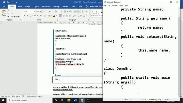Click the Undo arrow in Word's title bar
The image size is (183, 103).
point(8,2)
